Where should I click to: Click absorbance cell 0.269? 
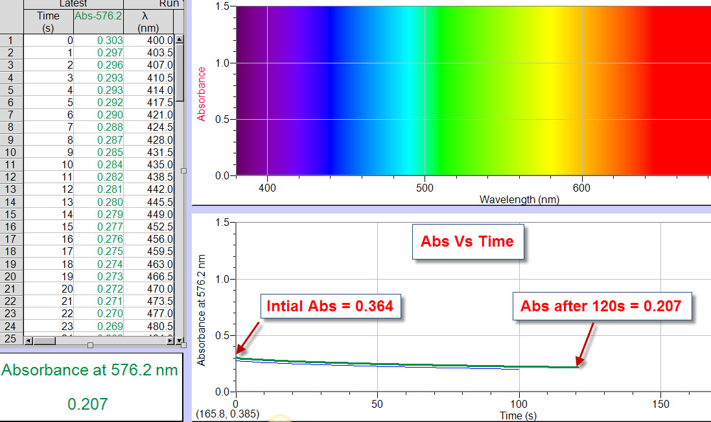pyautogui.click(x=99, y=326)
